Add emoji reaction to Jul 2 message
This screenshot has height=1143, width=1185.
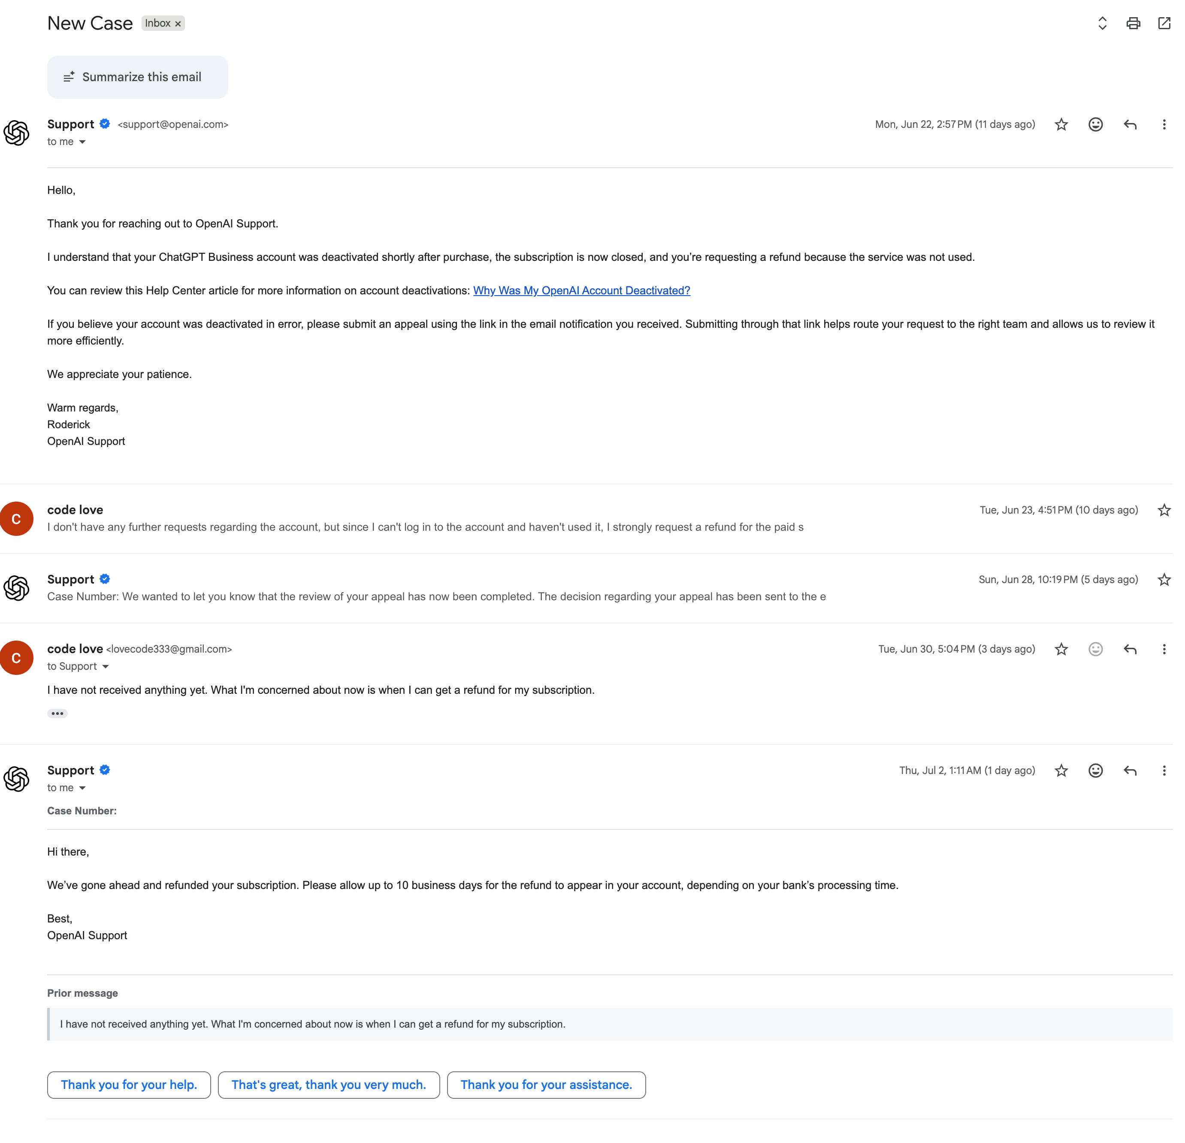(1095, 771)
